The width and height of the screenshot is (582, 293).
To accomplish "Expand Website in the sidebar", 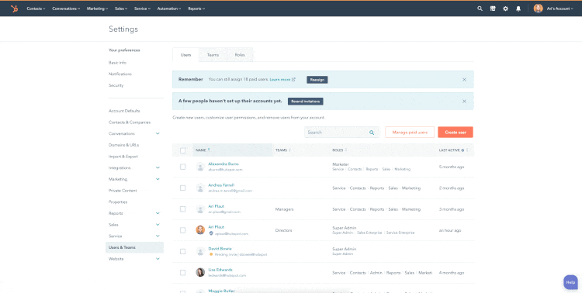I will [158, 259].
